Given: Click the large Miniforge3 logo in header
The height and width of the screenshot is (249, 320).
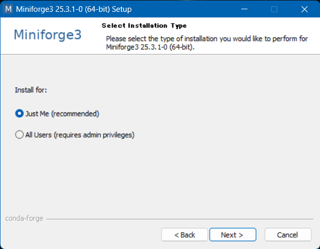Looking at the screenshot, I should (47, 35).
